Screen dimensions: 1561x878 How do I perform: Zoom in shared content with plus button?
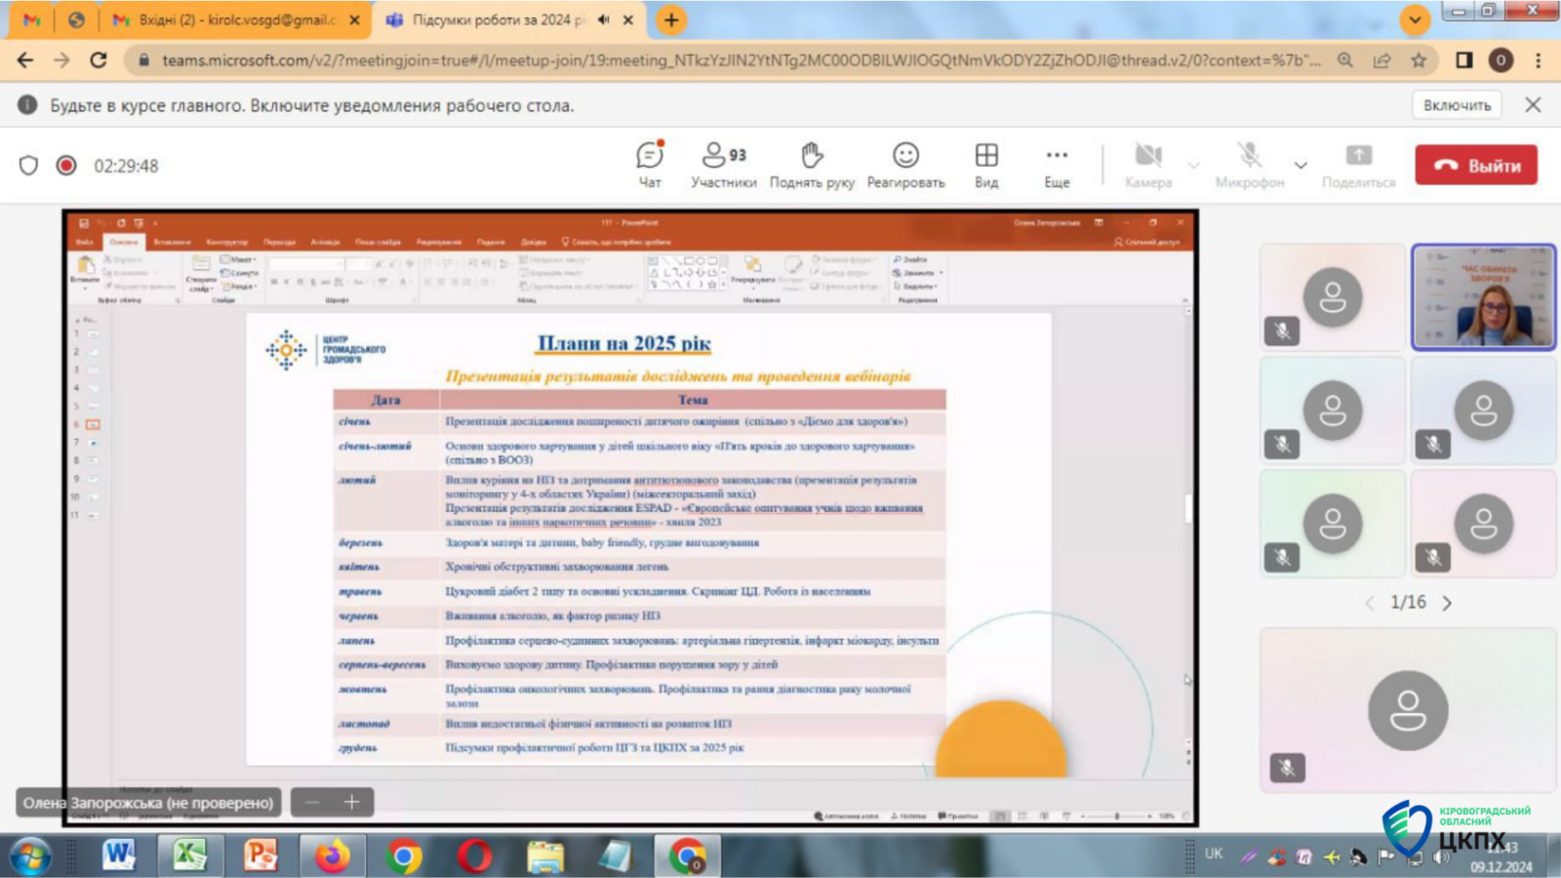(x=352, y=802)
